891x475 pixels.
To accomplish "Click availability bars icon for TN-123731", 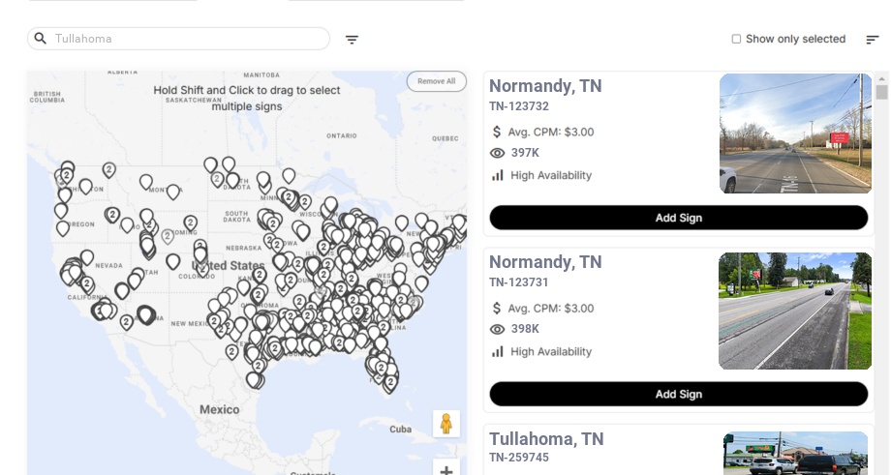I will [498, 351].
